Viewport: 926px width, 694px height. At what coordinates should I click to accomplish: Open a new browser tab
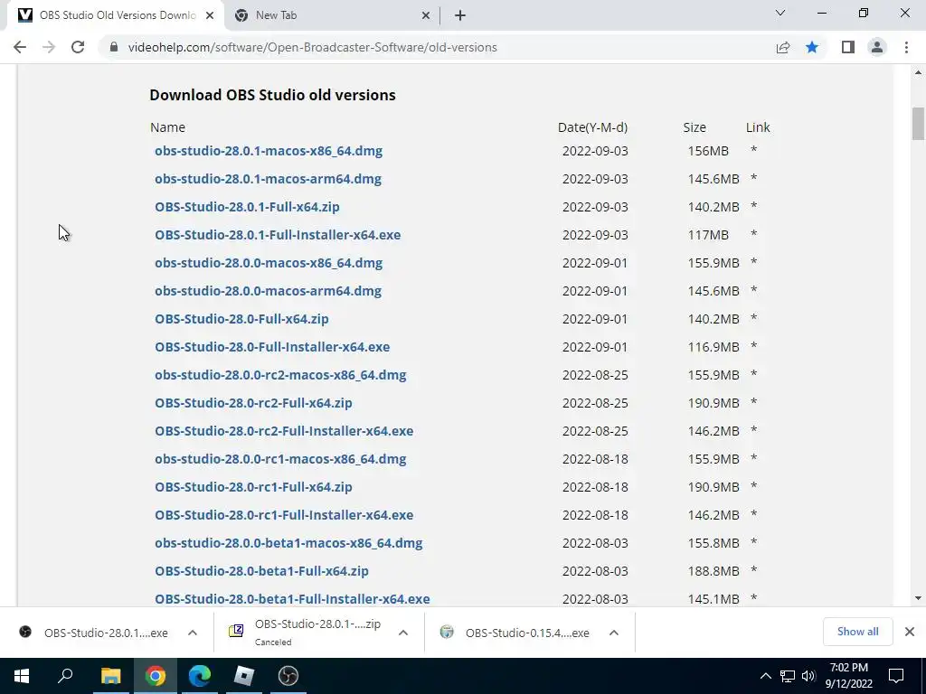click(x=460, y=15)
